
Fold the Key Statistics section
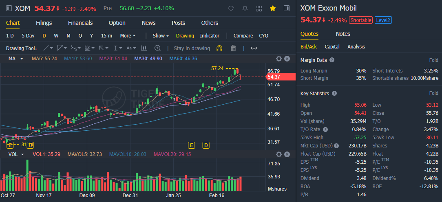point(433,93)
